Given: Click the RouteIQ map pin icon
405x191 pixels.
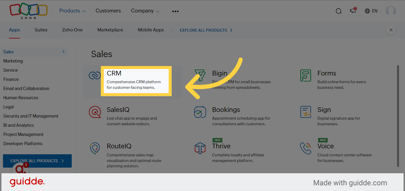Looking at the screenshot, I should [x=95, y=148].
